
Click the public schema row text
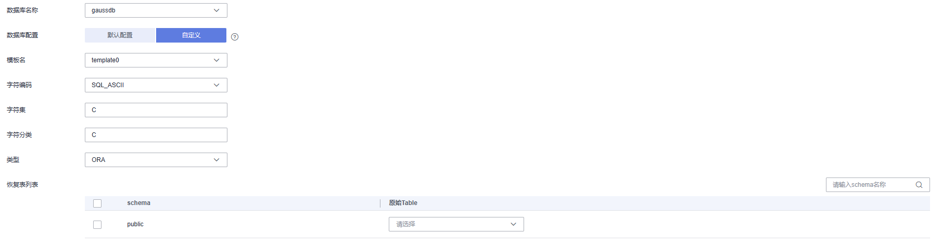point(135,224)
